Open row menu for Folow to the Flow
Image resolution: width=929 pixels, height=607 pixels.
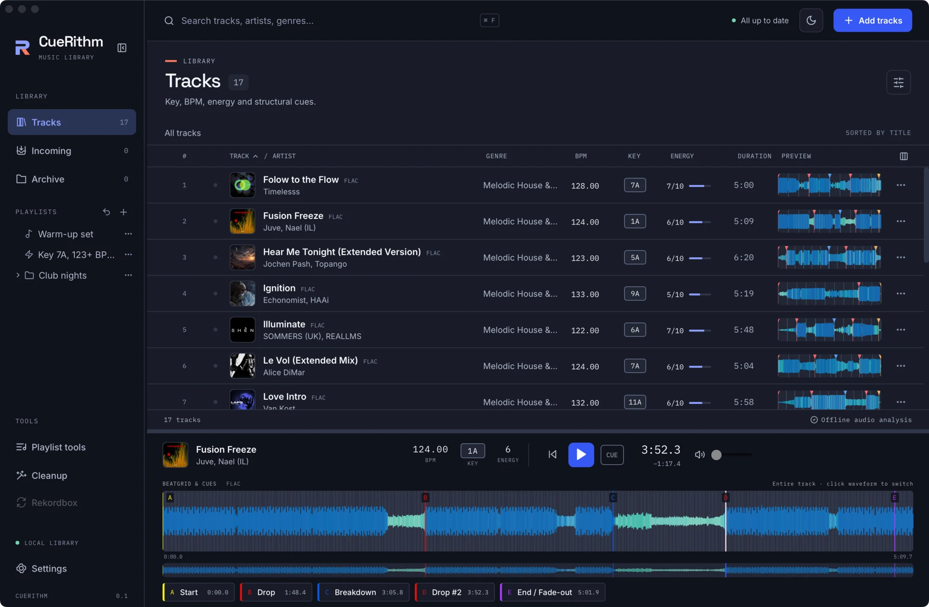901,185
